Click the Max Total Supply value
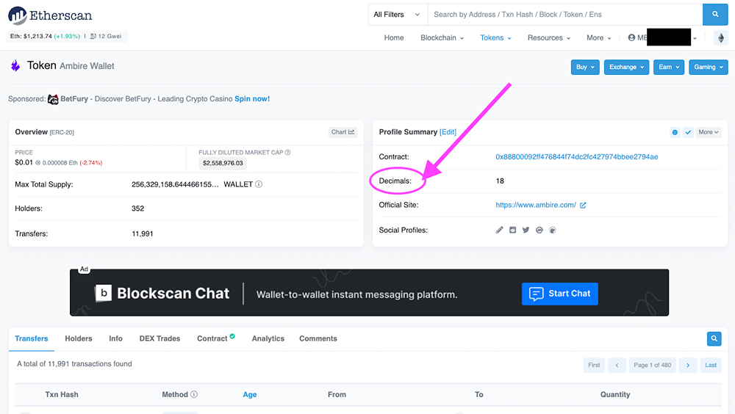This screenshot has height=414, width=735. (175, 184)
